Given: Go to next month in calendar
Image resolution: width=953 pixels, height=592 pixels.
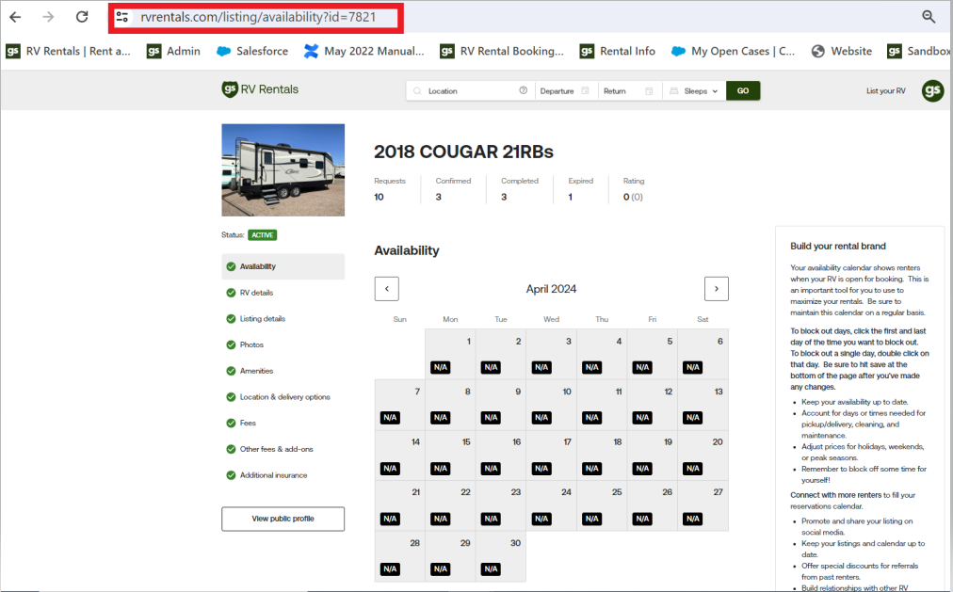Looking at the screenshot, I should [x=716, y=289].
